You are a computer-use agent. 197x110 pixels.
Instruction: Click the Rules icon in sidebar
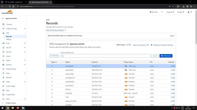[x=3, y=73]
